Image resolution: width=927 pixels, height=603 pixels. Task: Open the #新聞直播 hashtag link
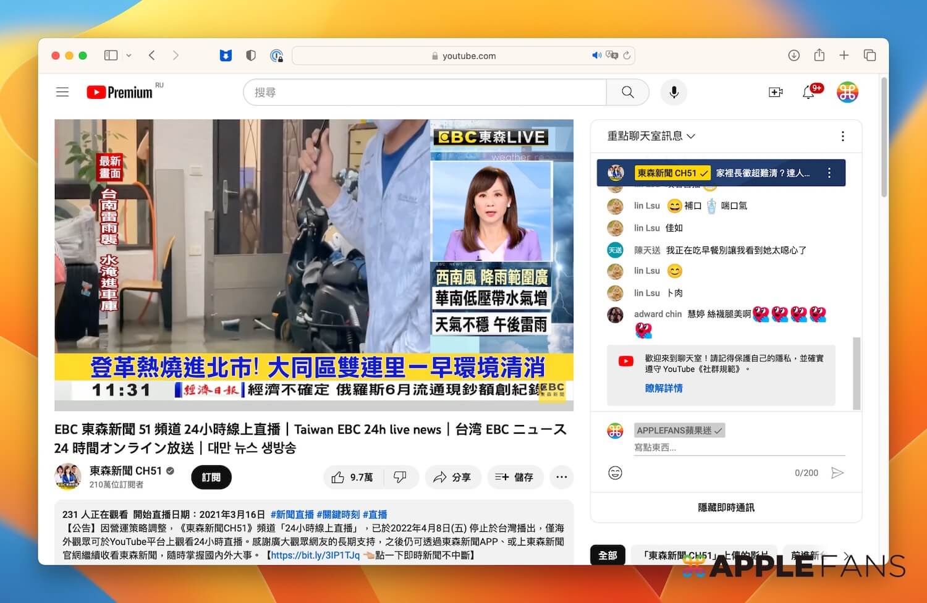coord(292,514)
